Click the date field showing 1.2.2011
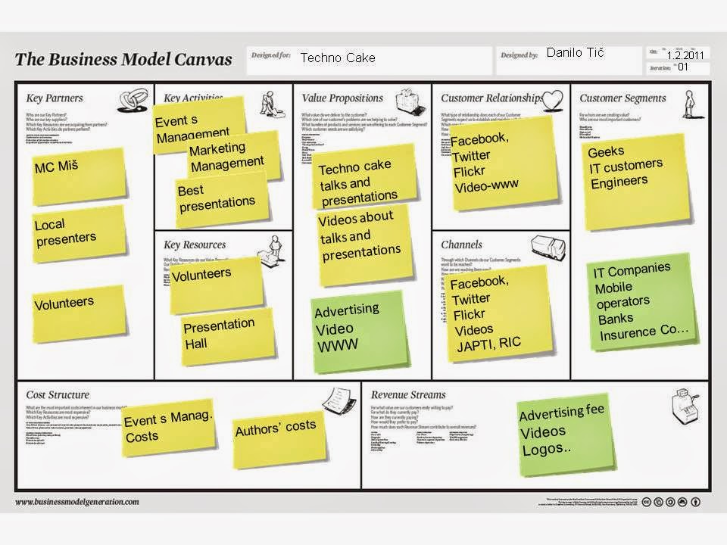This screenshot has height=545, width=727. 678,54
